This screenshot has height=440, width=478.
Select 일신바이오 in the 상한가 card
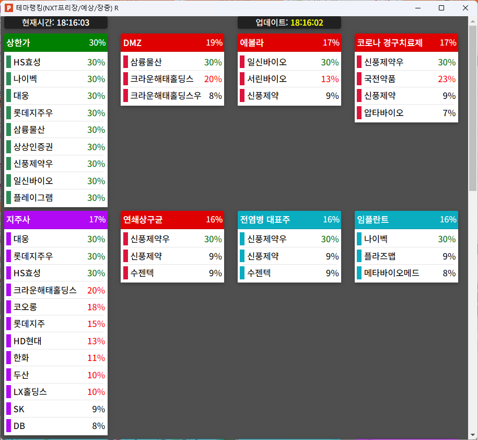(56, 181)
